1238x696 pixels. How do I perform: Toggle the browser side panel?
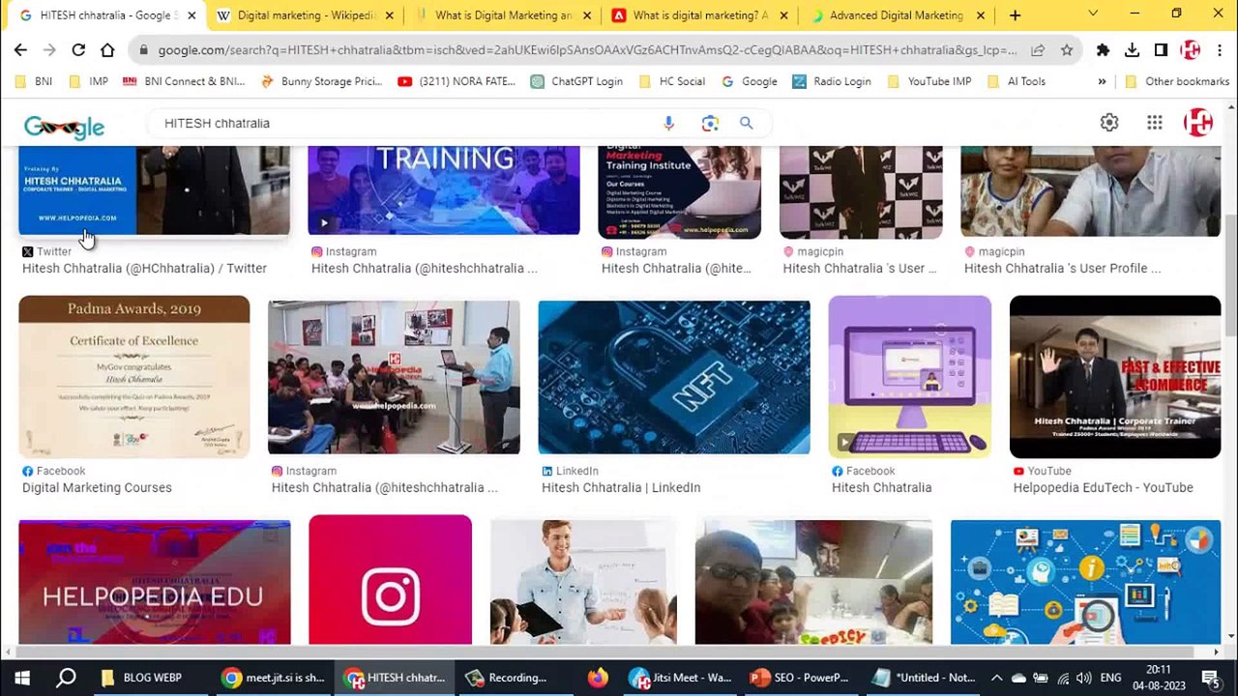coord(1161,49)
